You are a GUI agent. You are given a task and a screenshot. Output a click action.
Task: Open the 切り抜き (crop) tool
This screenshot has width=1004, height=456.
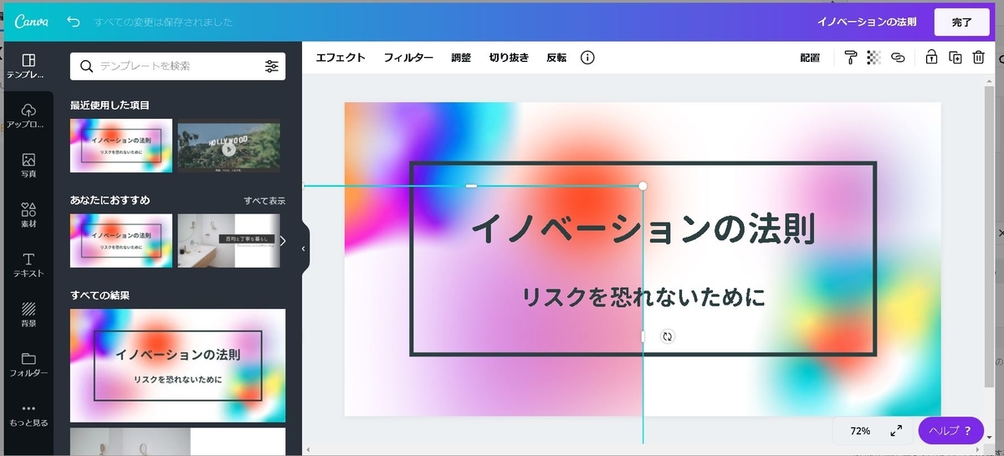point(509,58)
